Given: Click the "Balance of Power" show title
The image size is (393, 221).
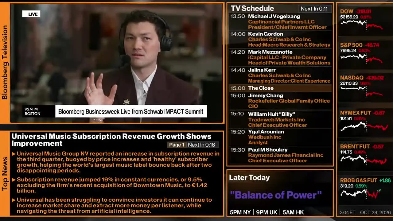Looking at the screenshot, I should 276,195.
